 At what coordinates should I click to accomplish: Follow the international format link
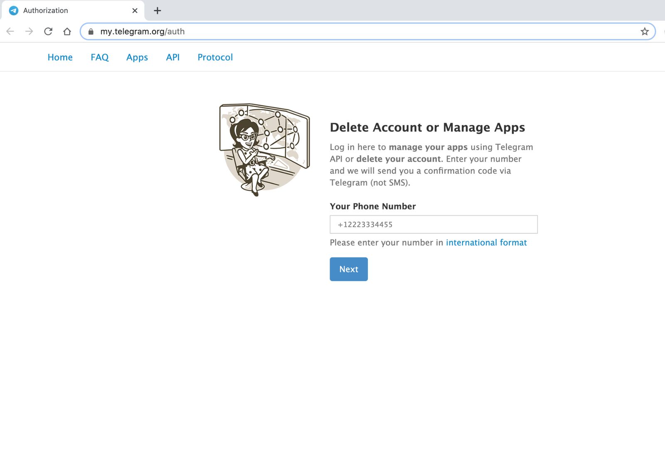point(486,243)
